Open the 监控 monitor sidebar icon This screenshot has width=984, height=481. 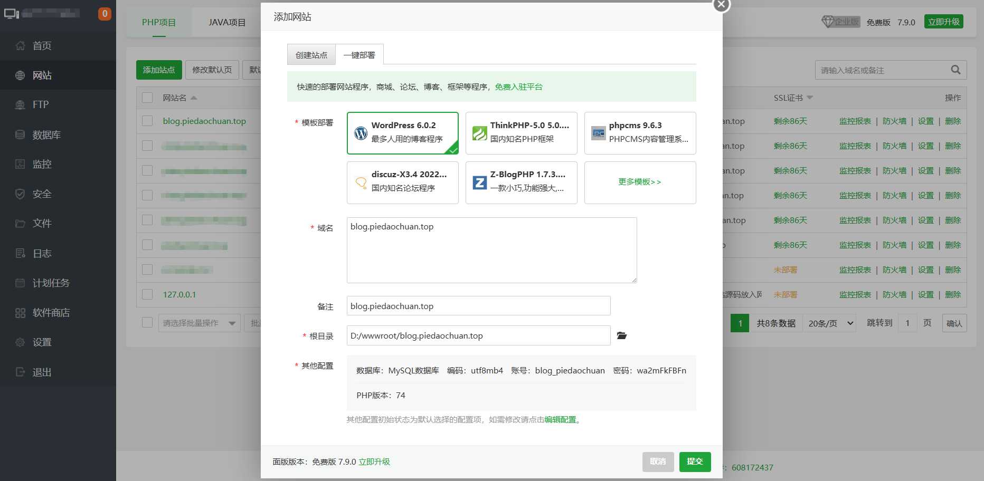20,164
